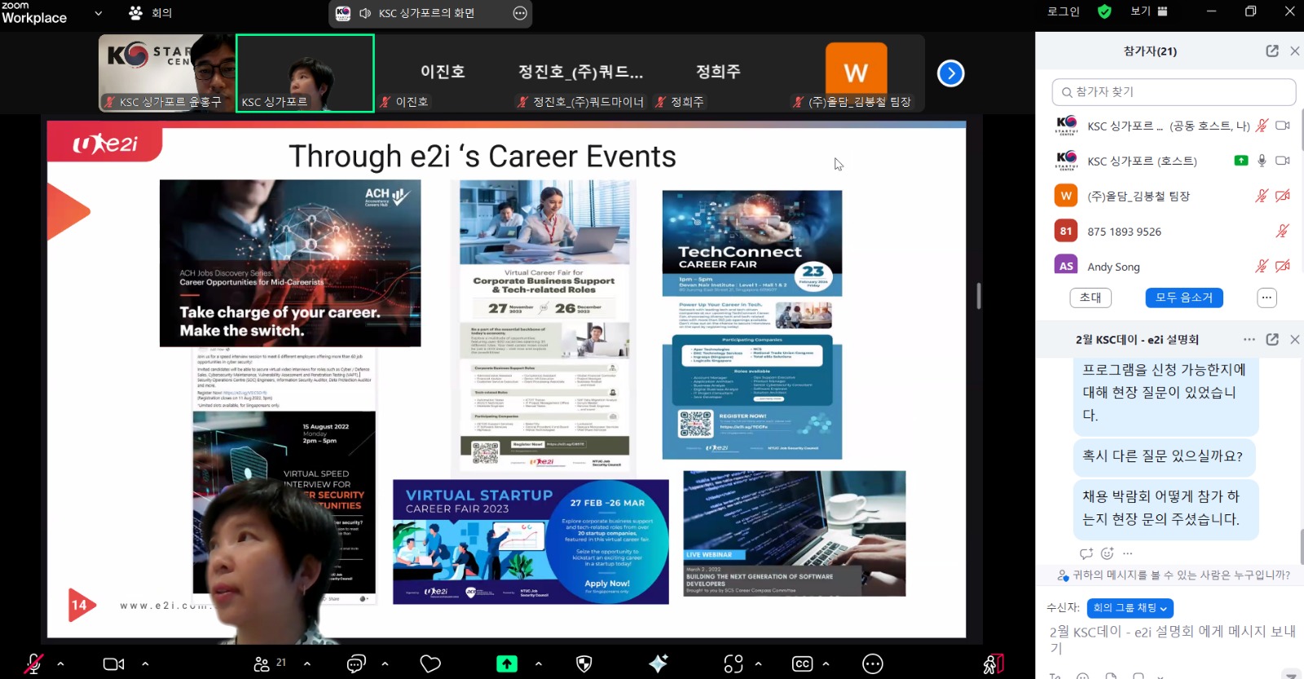Image resolution: width=1304 pixels, height=679 pixels.
Task: Open share screen options arrow
Action: tap(538, 664)
